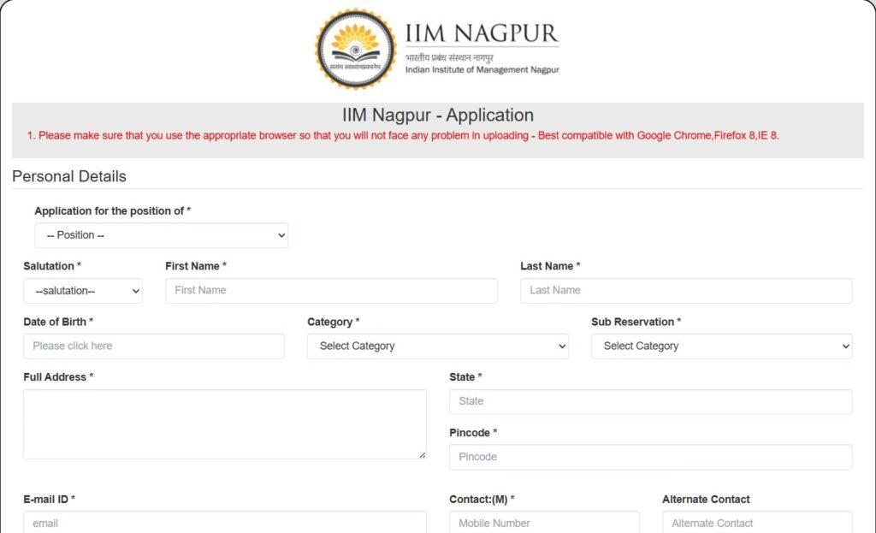Viewport: 876px width, 533px height.
Task: Click inside the Full Address textarea
Action: point(225,424)
